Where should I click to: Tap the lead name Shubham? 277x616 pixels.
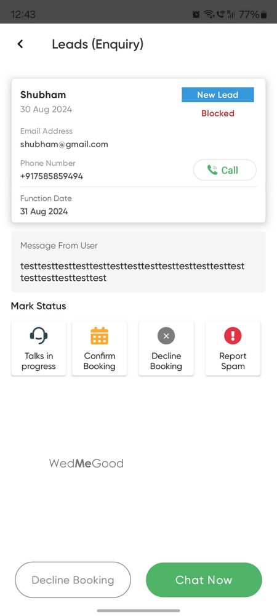(x=43, y=95)
